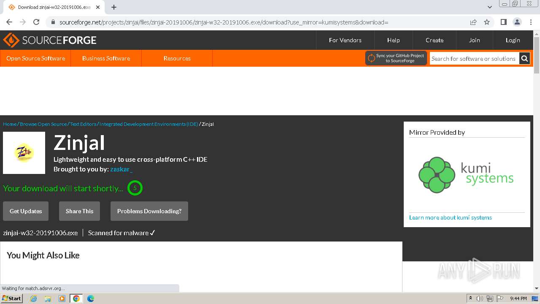Click the You Might Also Like heading
The width and height of the screenshot is (540, 304).
click(43, 255)
